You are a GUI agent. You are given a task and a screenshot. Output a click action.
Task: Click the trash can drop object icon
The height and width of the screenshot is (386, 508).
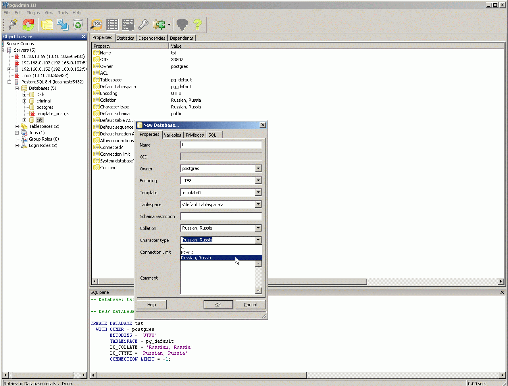click(78, 25)
